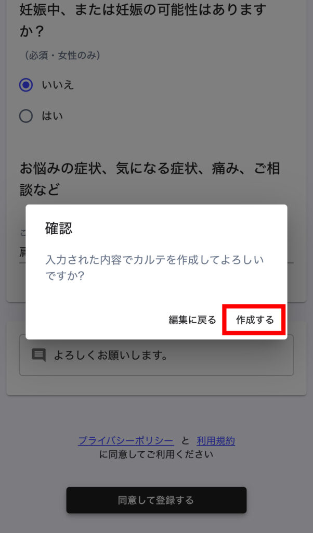Screen dimensions: 313x533
Task: Open the プライバシーポリシー link
Action: (126, 441)
